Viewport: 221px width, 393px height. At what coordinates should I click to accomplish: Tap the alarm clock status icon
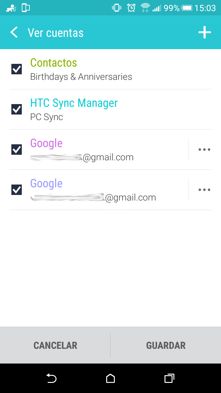coord(131,8)
